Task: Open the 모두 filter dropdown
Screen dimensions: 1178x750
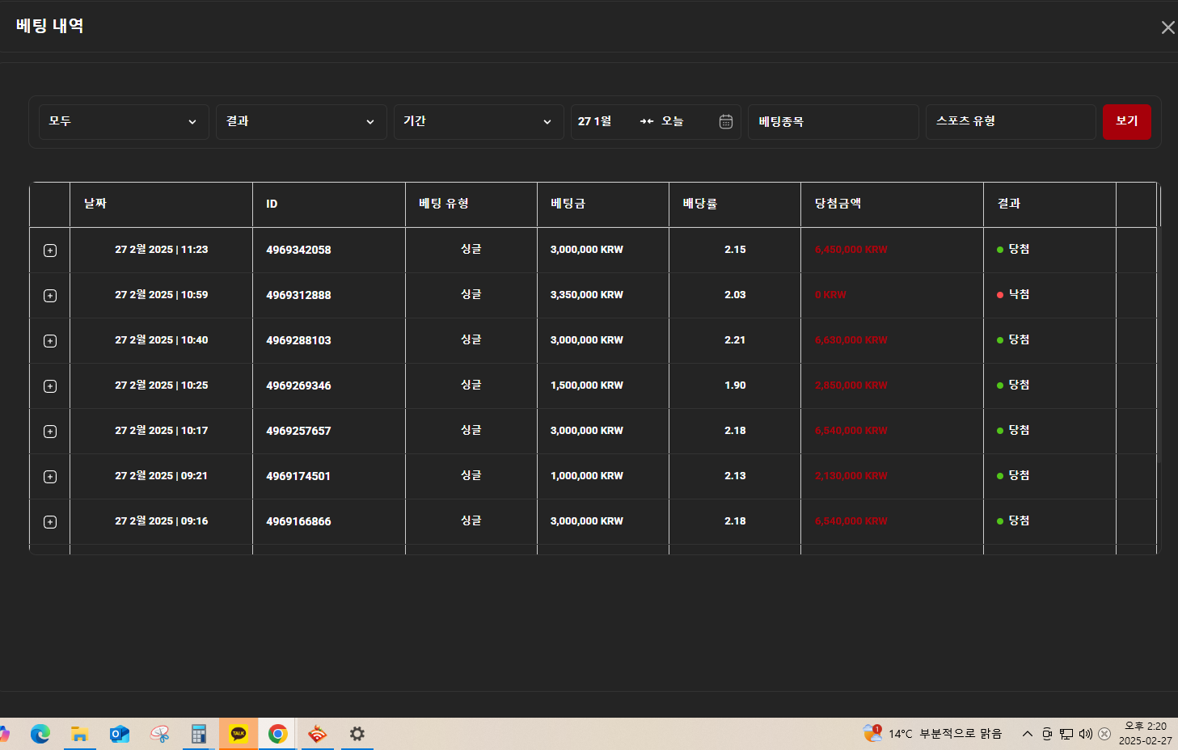Action: pos(124,121)
